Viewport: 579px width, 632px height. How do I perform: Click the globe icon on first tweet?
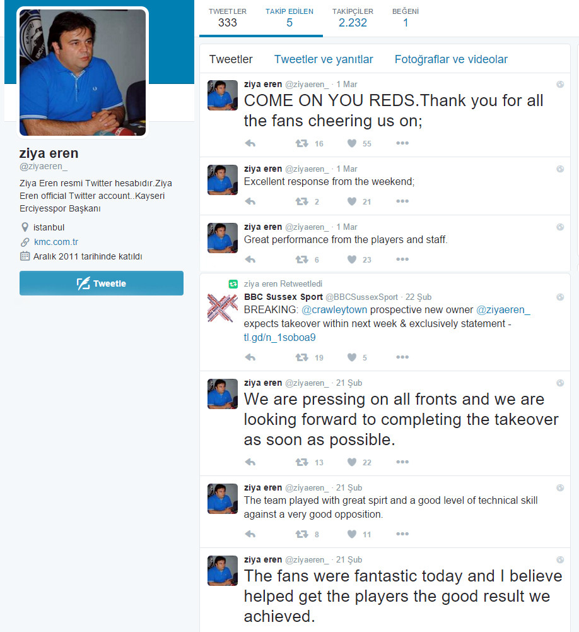560,84
